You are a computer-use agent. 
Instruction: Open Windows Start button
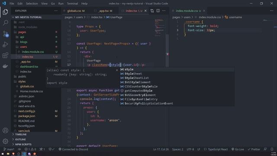3,154
